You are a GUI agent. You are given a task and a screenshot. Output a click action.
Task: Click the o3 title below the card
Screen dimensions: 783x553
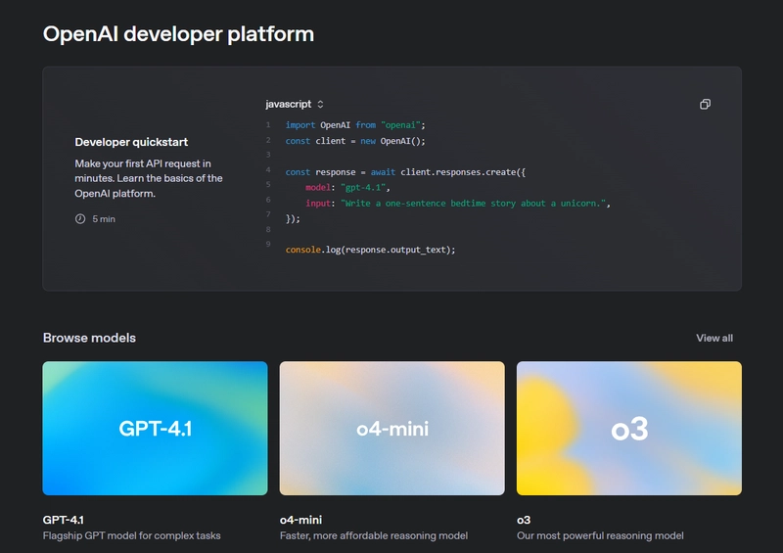(x=524, y=520)
